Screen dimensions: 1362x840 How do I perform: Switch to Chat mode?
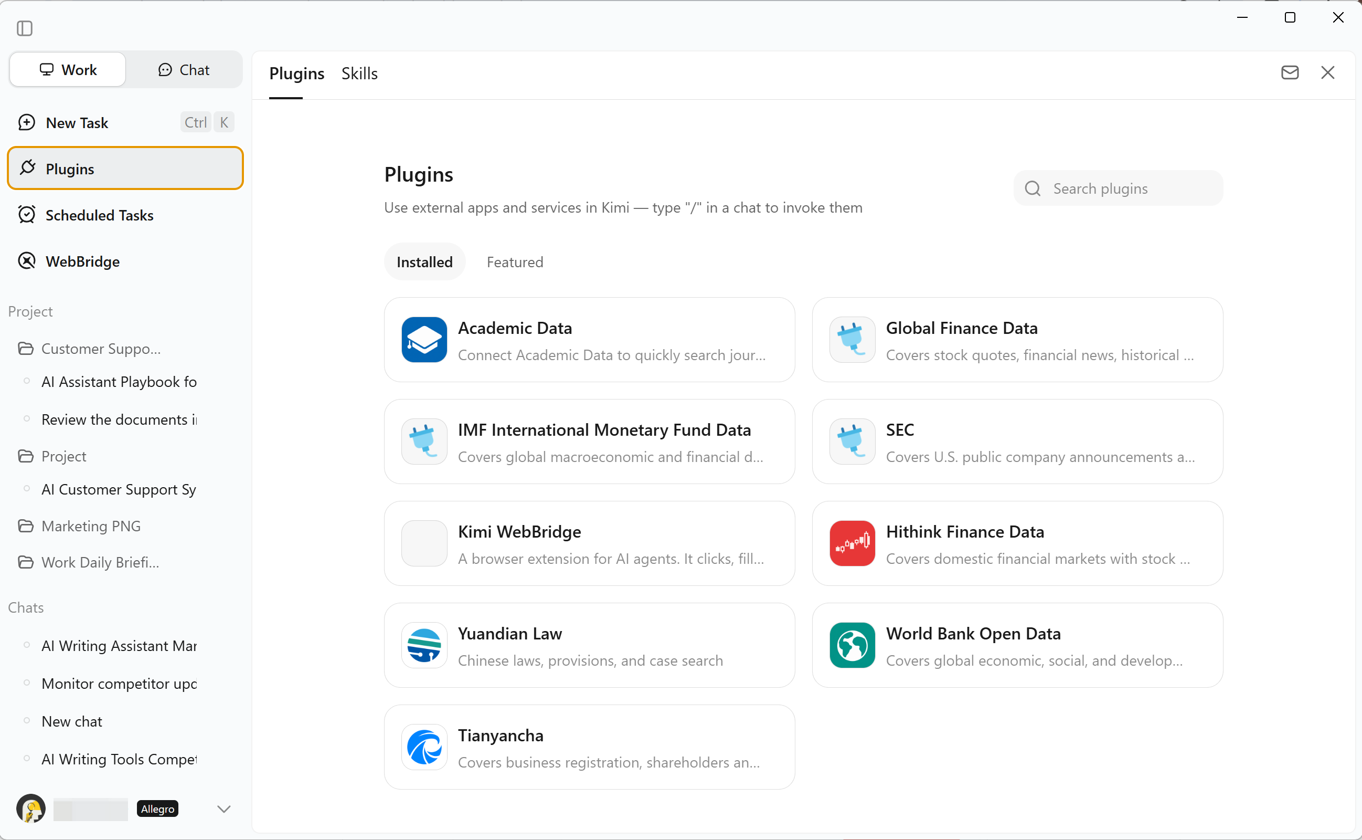click(x=184, y=69)
